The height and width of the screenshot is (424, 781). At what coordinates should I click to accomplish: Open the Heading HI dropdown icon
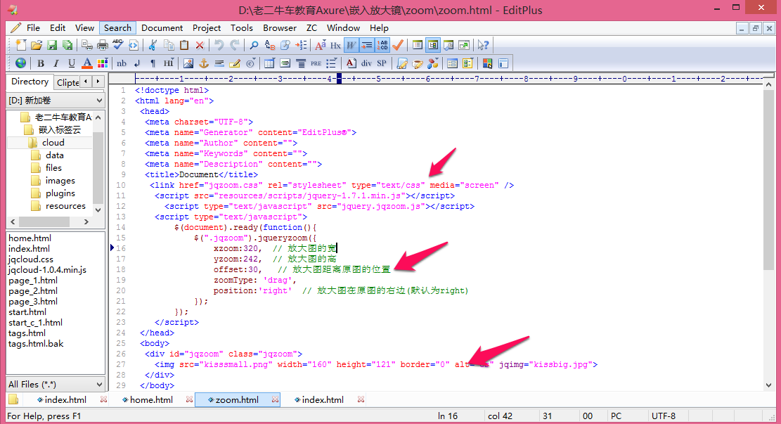point(169,63)
